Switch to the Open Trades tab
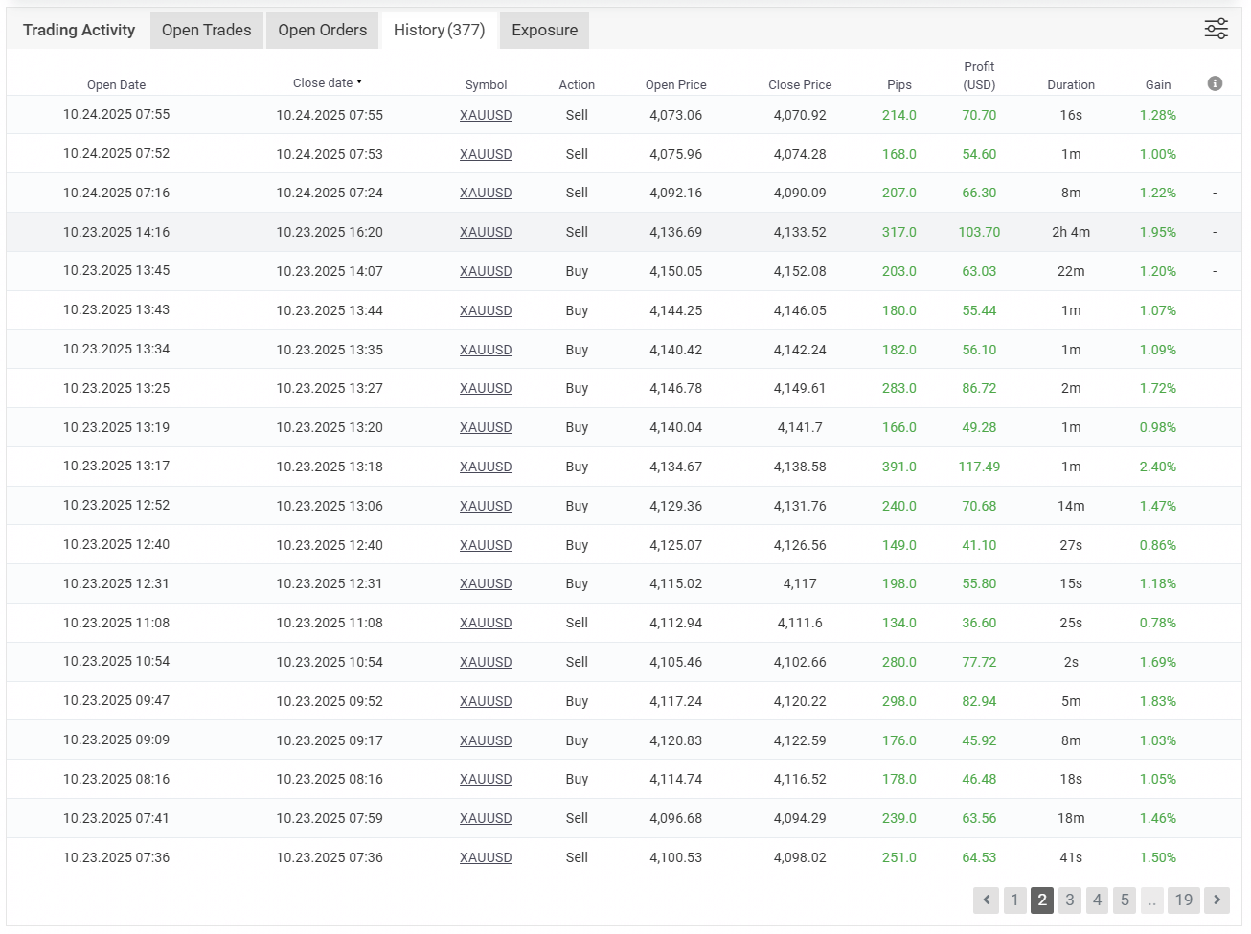Screen dimensions: 1251x934 (206, 30)
